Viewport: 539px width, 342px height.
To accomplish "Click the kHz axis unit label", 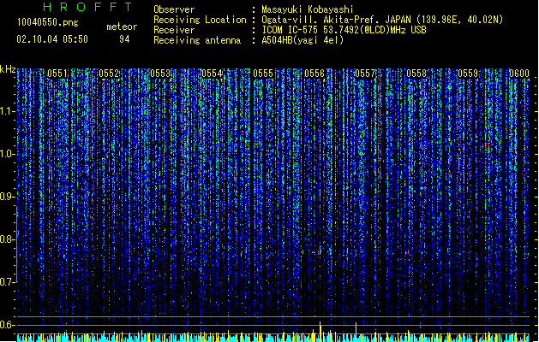I will pyautogui.click(x=8, y=69).
